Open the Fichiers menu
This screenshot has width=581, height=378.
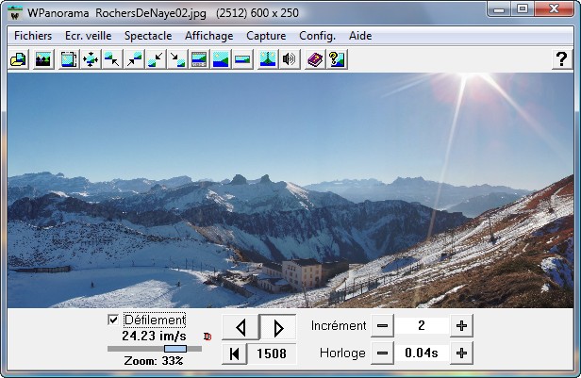(33, 36)
